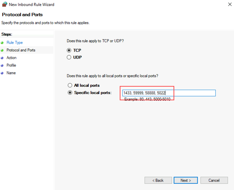The height and width of the screenshot is (190, 234).
Task: Open the Name step
Action: tap(11, 73)
